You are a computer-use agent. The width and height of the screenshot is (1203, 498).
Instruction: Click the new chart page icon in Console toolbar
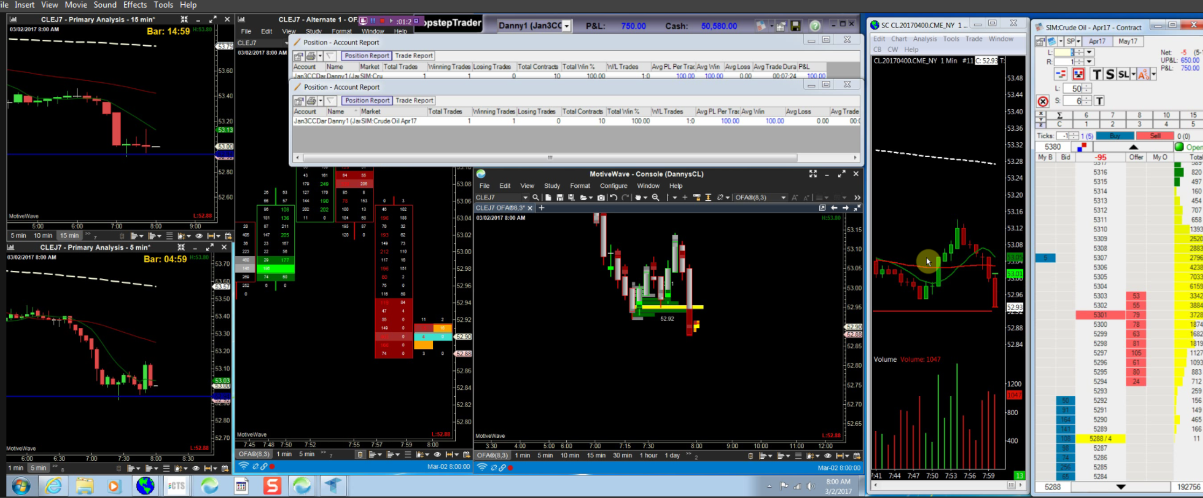coord(548,198)
